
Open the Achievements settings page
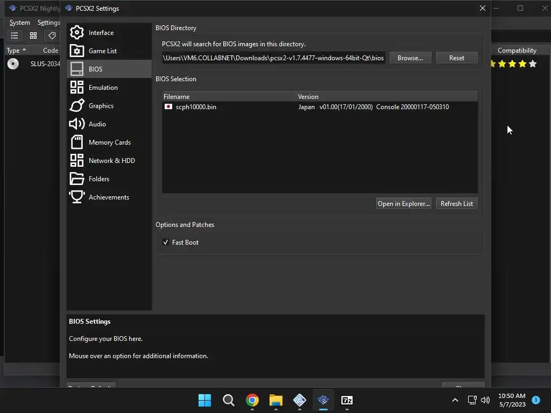[109, 197]
